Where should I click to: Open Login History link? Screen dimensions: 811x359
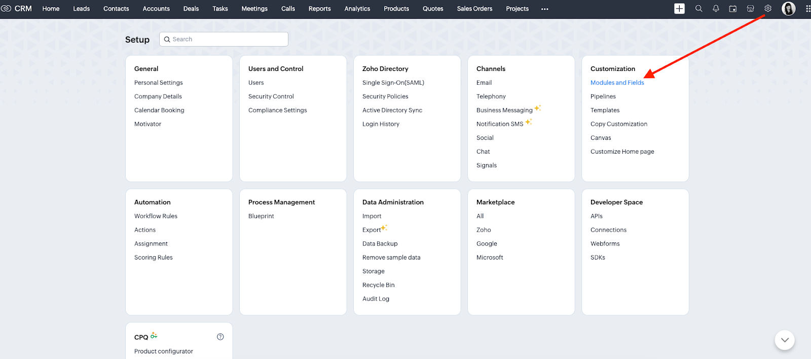tap(381, 124)
